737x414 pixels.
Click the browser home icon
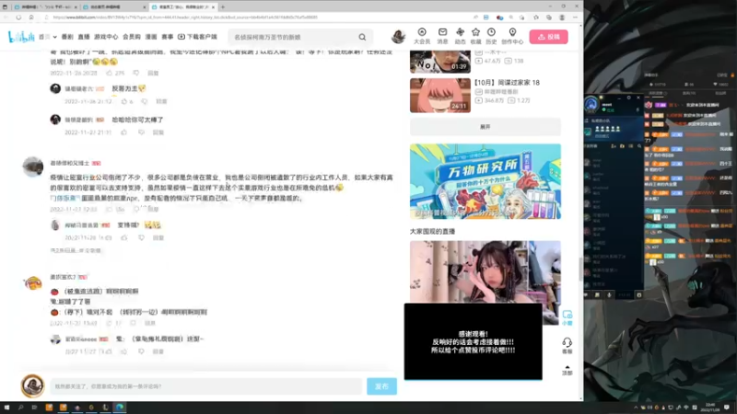(x=31, y=17)
